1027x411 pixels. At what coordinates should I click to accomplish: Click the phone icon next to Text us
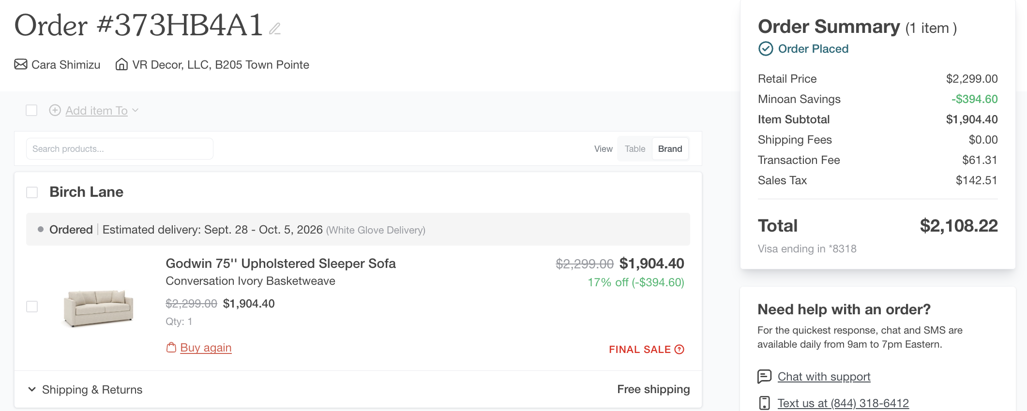coord(764,403)
